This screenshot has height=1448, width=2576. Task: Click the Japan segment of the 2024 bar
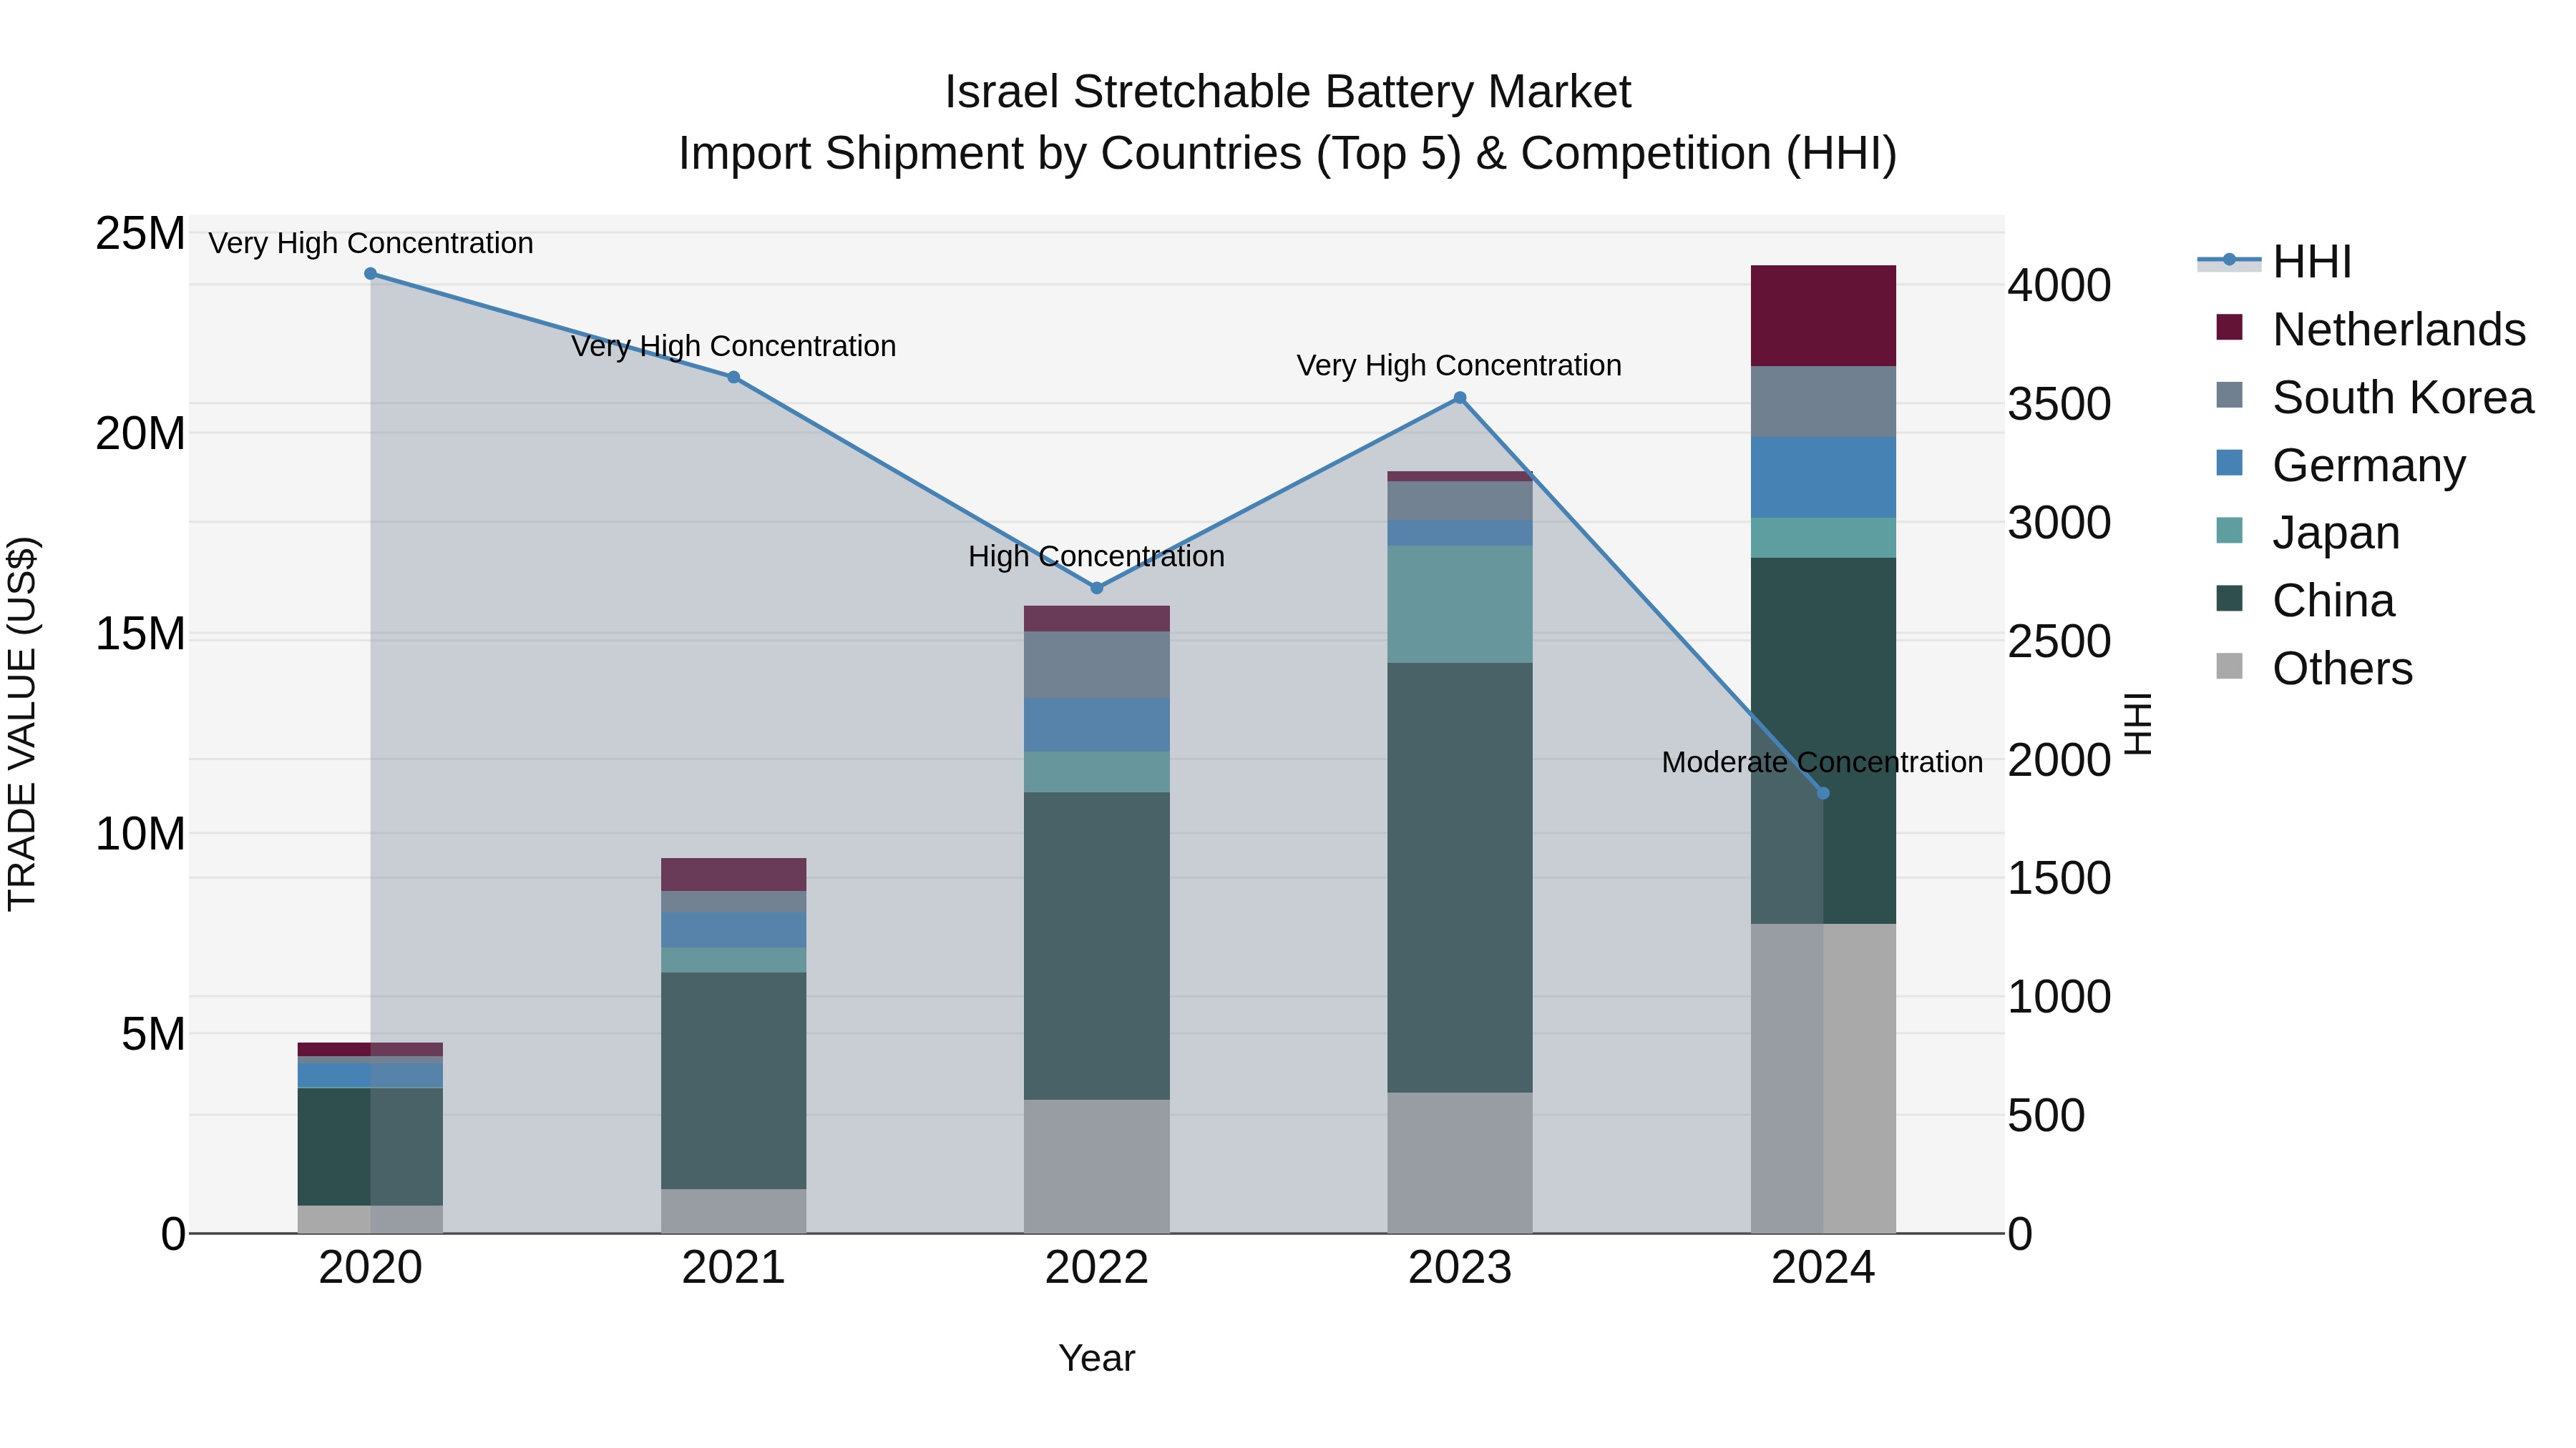(x=1823, y=538)
